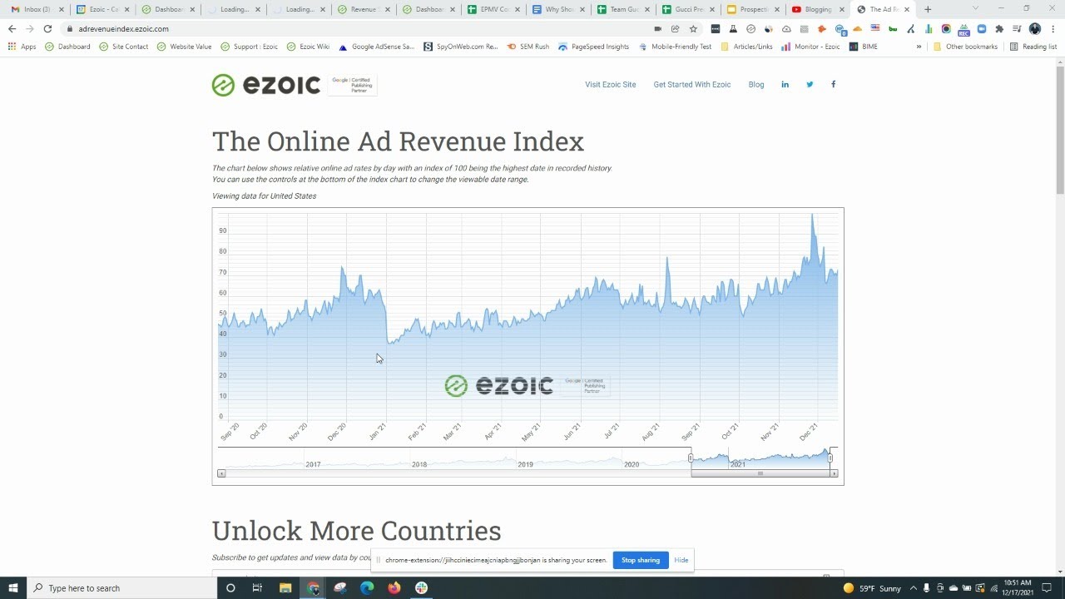1065x599 pixels.
Task: Click Get Started With Ezoic link
Action: (691, 84)
